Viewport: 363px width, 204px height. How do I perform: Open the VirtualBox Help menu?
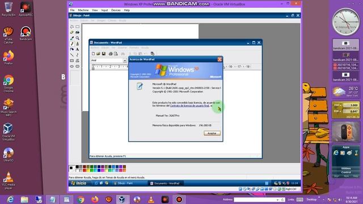coord(127,10)
